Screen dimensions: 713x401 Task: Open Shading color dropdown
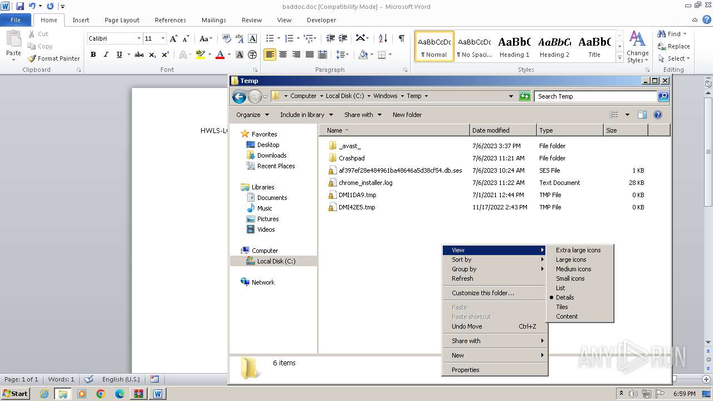click(x=372, y=55)
